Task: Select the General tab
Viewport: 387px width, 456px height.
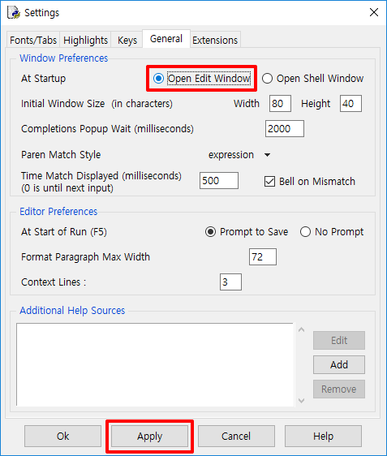Action: pos(166,38)
